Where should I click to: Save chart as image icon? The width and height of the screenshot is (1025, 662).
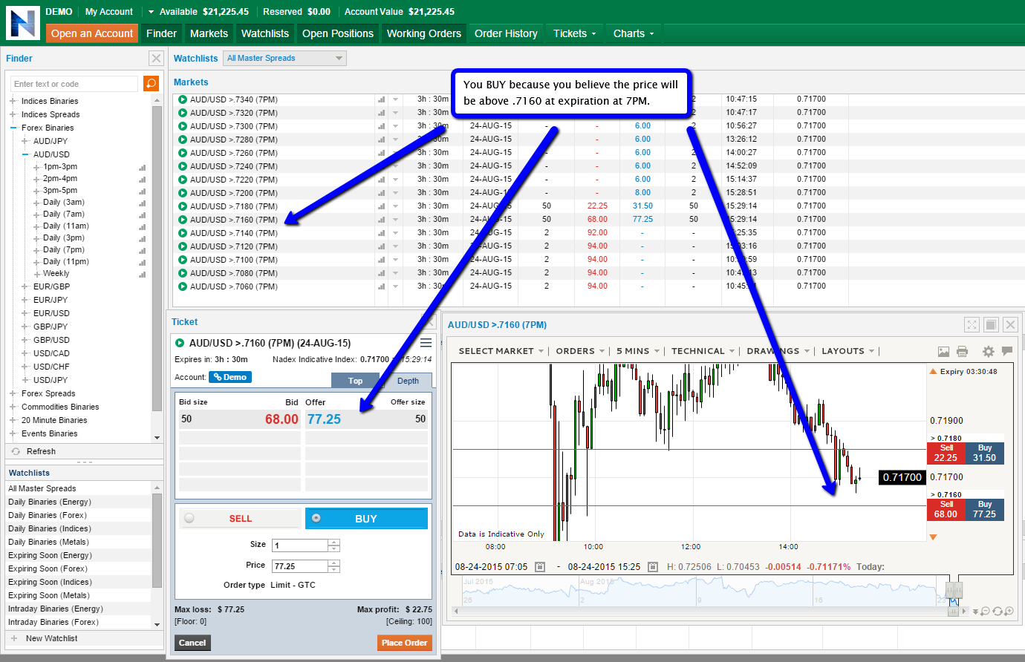coord(943,351)
